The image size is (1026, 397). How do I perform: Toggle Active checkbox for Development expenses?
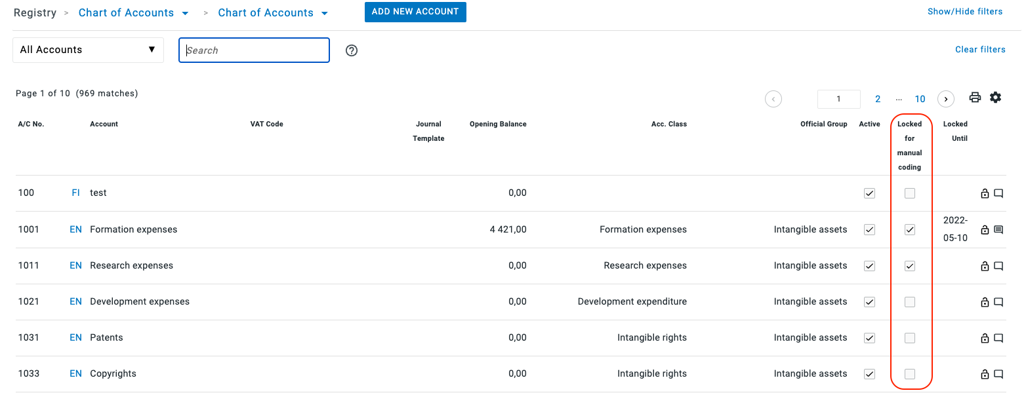click(869, 302)
